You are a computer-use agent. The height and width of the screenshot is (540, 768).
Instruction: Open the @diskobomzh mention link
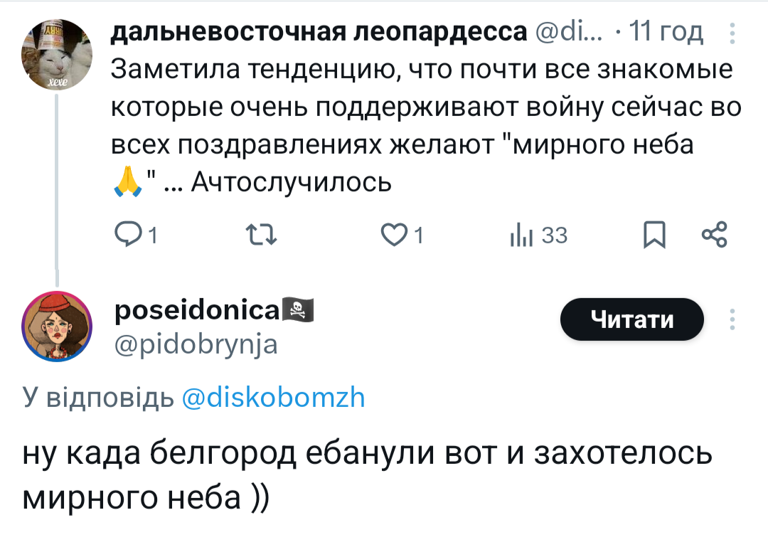[x=274, y=397]
